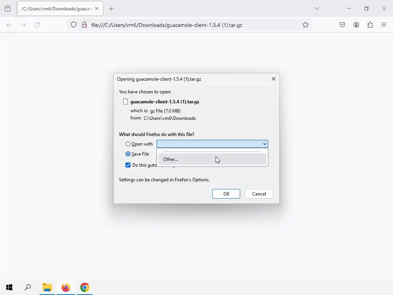This screenshot has width=393, height=295.
Task: Minimize the Firefox window
Action: coord(348,8)
